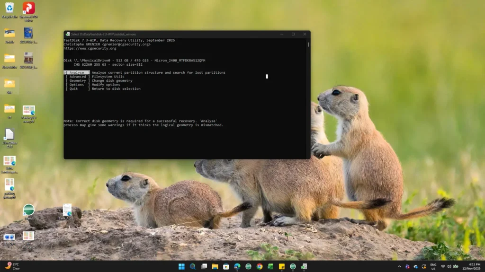Open the Options menu entry
Image resolution: width=485 pixels, height=272 pixels.
pyautogui.click(x=77, y=85)
